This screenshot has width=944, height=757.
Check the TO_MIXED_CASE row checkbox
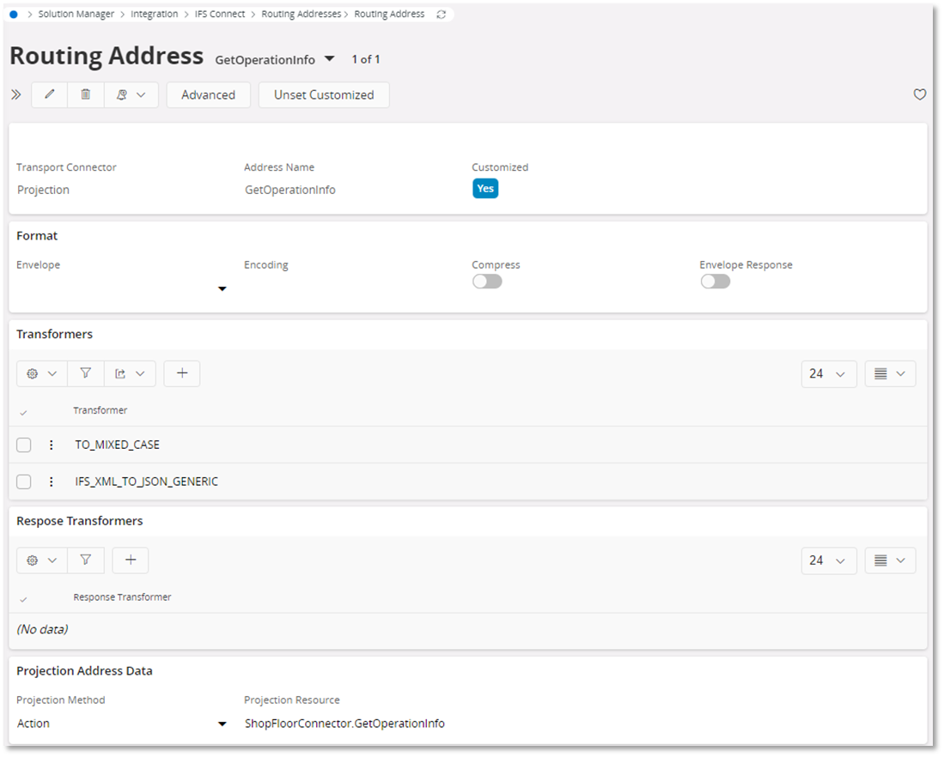coord(23,445)
